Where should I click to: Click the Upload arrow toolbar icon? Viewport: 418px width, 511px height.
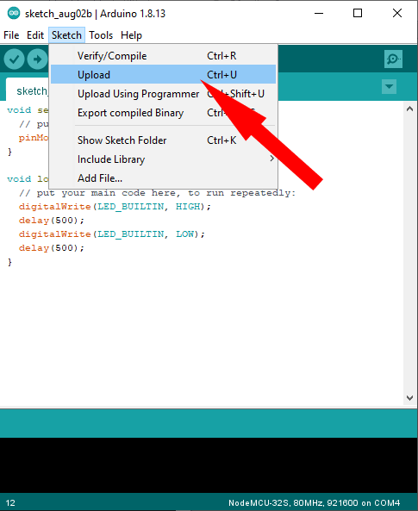tap(38, 59)
